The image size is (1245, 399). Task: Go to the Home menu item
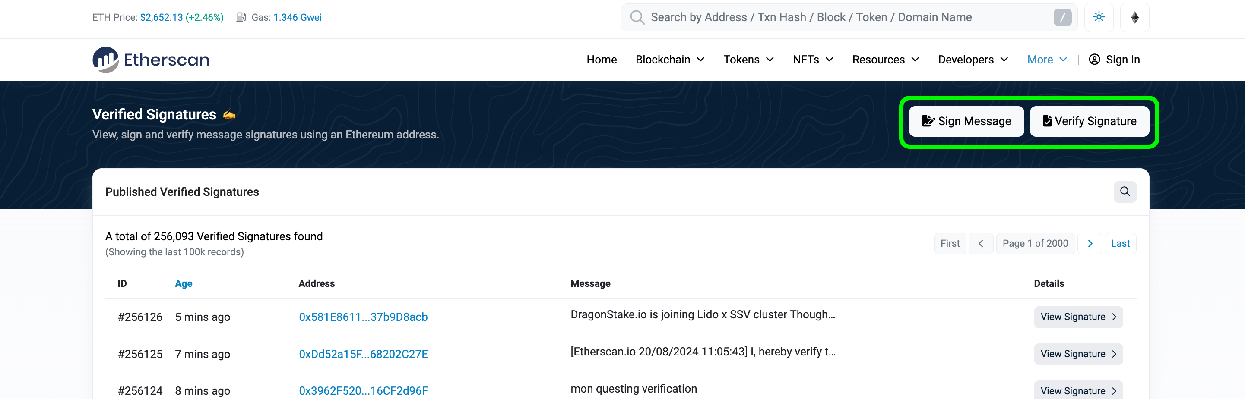point(601,60)
